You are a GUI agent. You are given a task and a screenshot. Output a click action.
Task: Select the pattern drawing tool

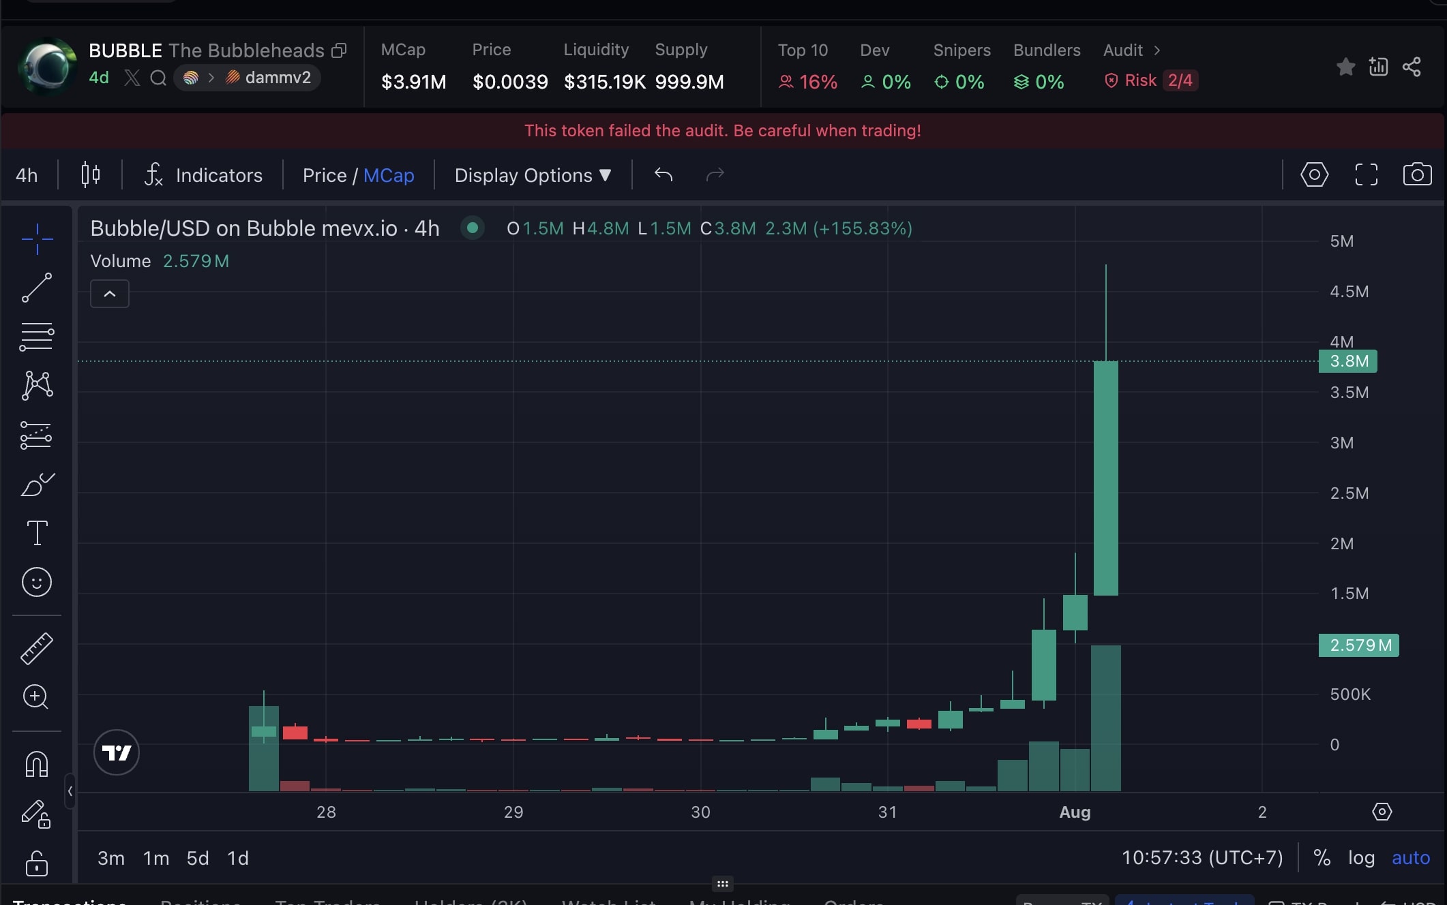(37, 386)
